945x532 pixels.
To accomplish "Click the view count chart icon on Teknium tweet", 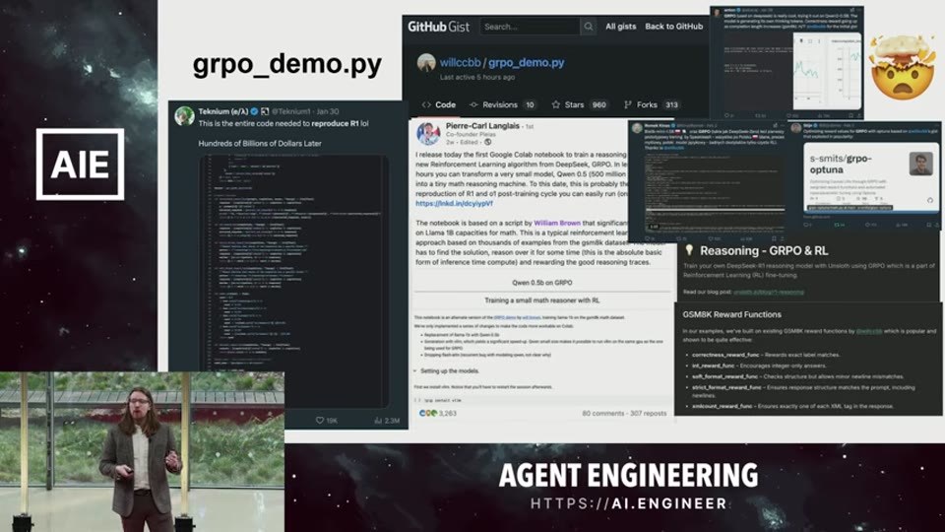I will [x=378, y=421].
